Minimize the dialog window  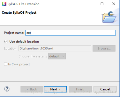[91, 4]
